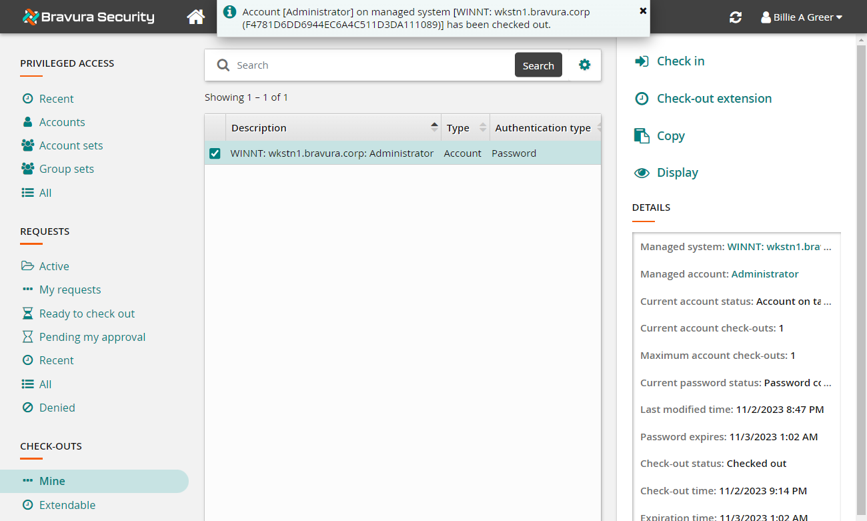
Task: Sort the Type column
Action: (x=483, y=127)
